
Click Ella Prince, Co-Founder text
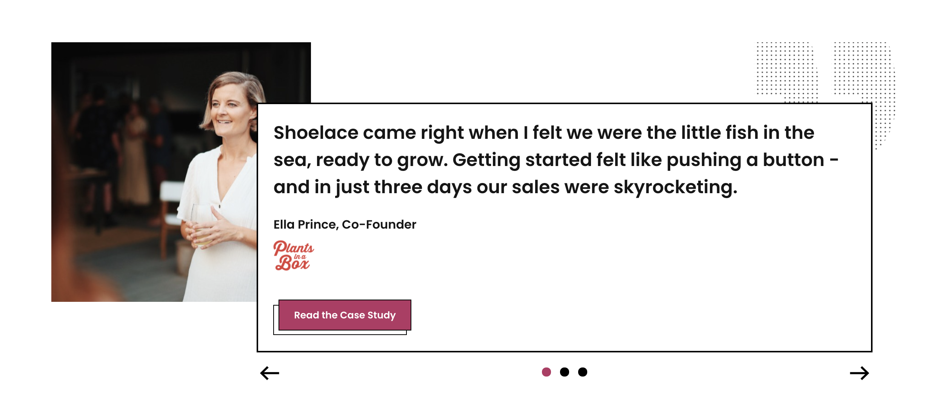pyautogui.click(x=345, y=224)
